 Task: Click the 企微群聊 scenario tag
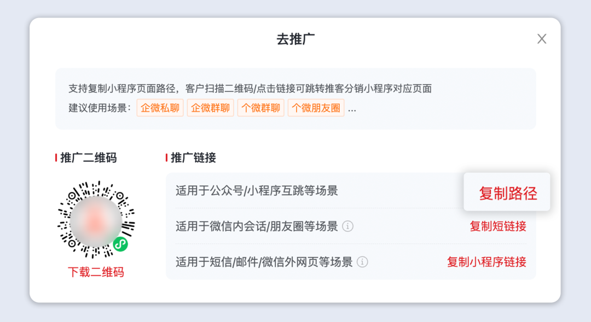210,108
